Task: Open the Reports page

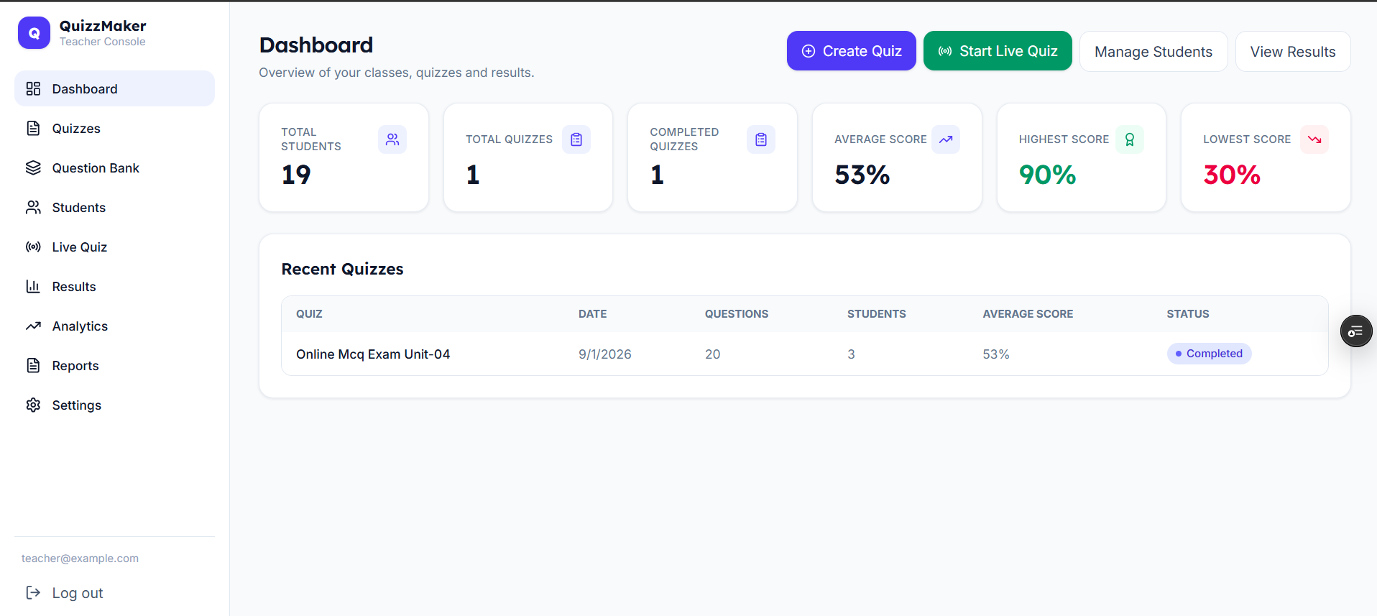Action: tap(114, 365)
